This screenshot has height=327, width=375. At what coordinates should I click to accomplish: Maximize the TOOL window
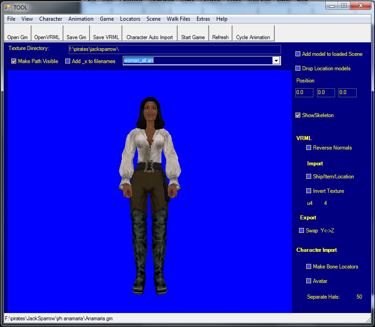pyautogui.click(x=344, y=5)
